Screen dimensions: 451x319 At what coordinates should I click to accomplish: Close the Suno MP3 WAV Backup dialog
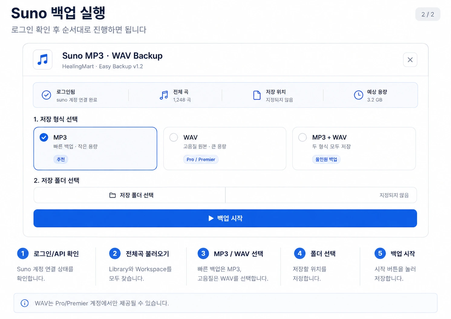(410, 60)
